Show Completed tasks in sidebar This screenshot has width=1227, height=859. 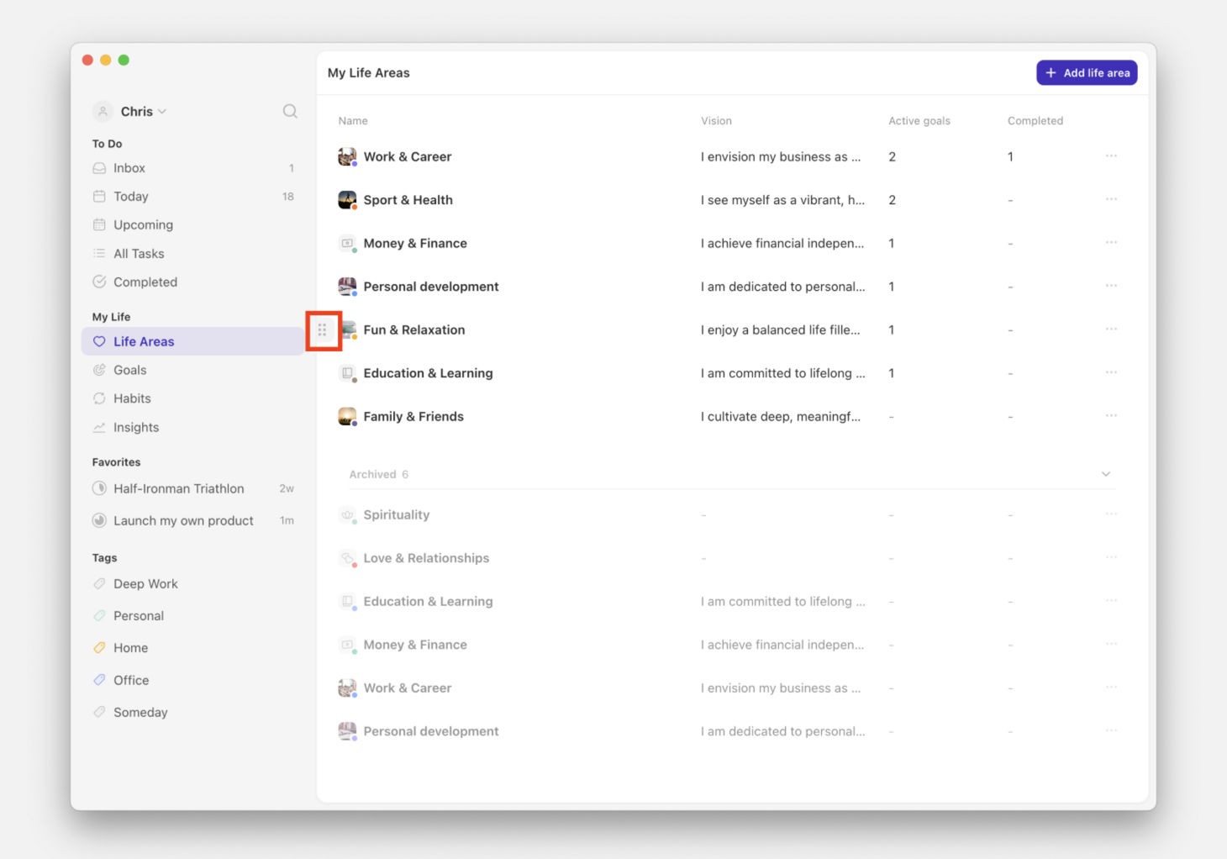[192, 282]
